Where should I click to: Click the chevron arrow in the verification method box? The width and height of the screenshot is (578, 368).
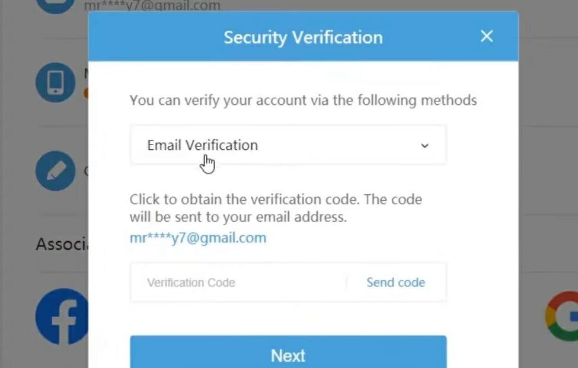[x=424, y=146]
